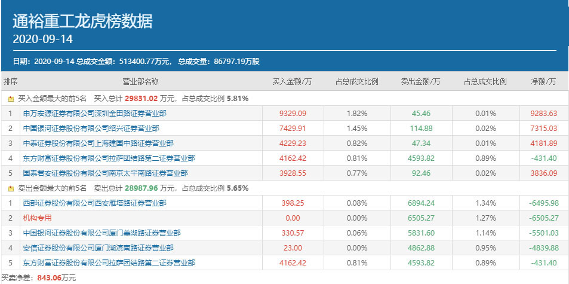569x284 pixels.
Task: Select sell amount 45.46
Action: click(x=421, y=114)
